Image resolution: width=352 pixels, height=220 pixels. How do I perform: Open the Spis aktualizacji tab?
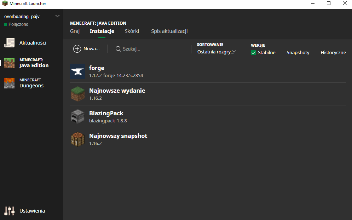click(169, 31)
